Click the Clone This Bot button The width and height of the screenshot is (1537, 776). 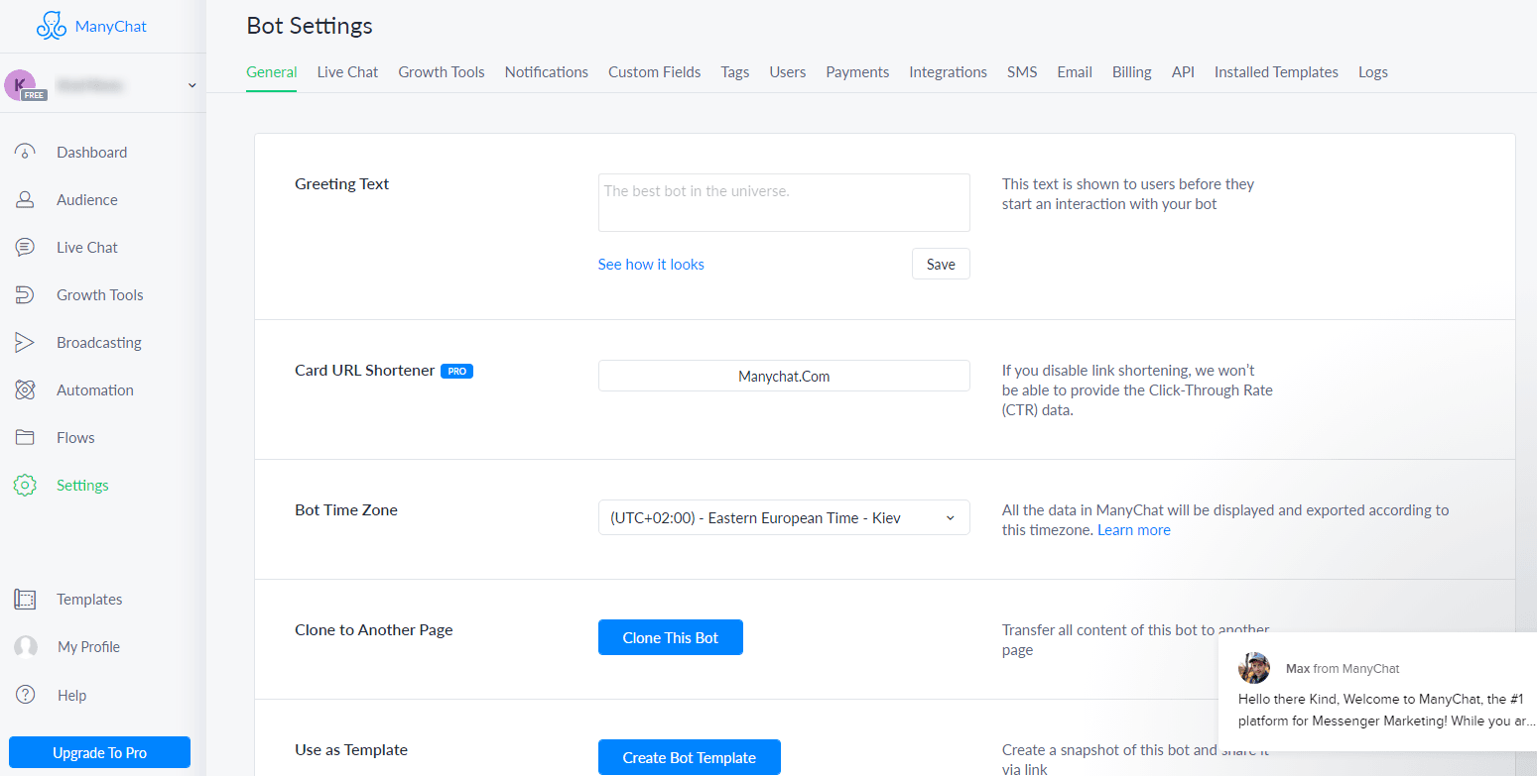click(671, 637)
